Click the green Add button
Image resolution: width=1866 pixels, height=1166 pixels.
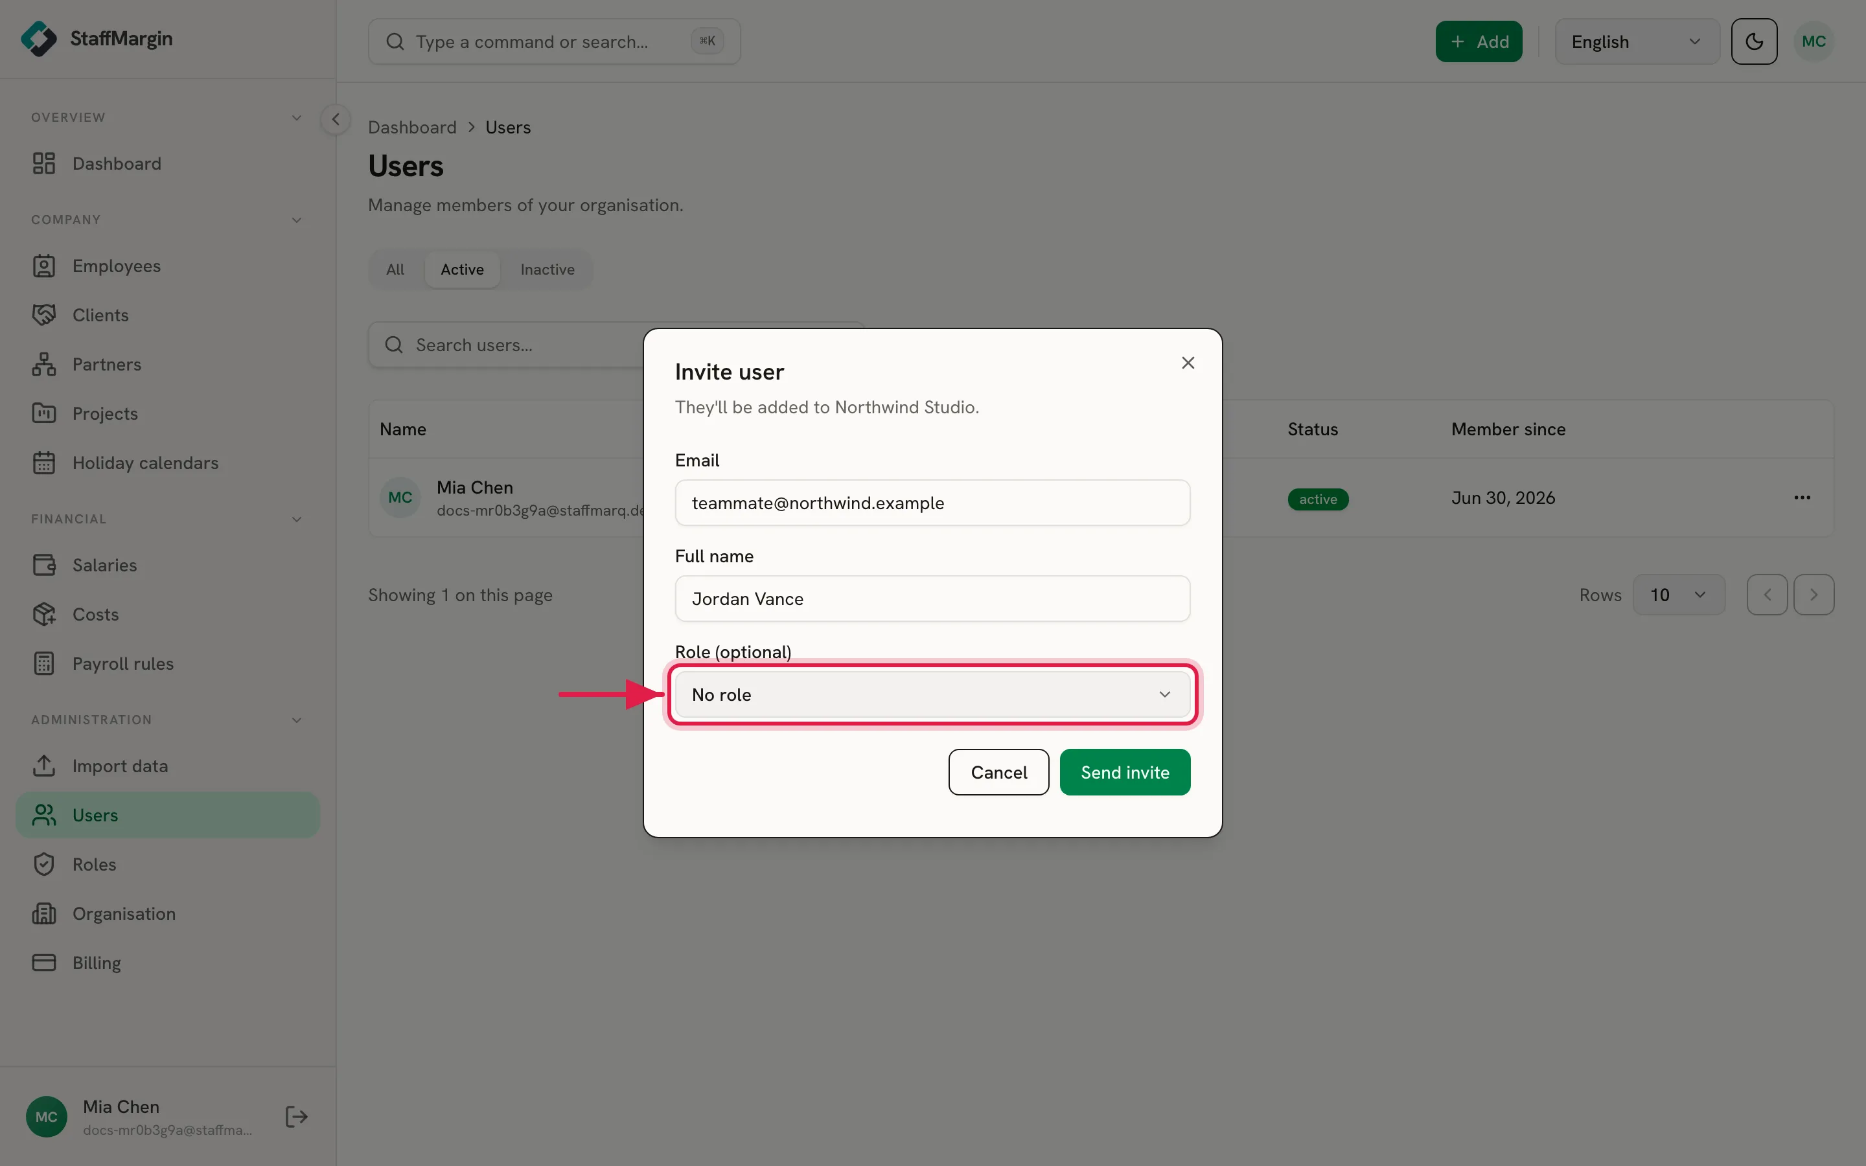click(x=1479, y=41)
